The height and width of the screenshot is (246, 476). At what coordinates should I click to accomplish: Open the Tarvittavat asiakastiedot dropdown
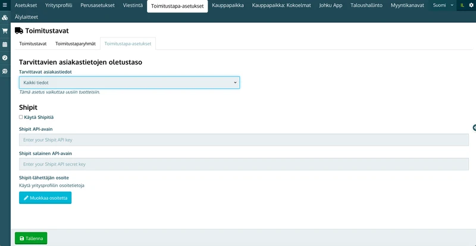pos(129,83)
